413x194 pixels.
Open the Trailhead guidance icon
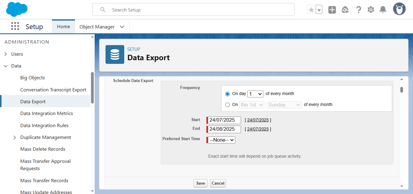click(345, 10)
